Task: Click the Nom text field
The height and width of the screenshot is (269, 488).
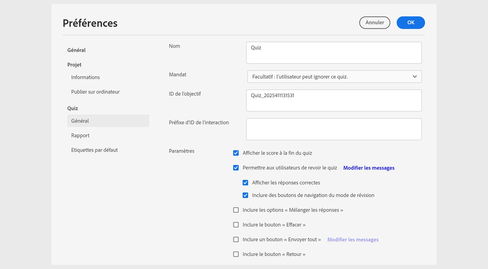Action: (334, 53)
